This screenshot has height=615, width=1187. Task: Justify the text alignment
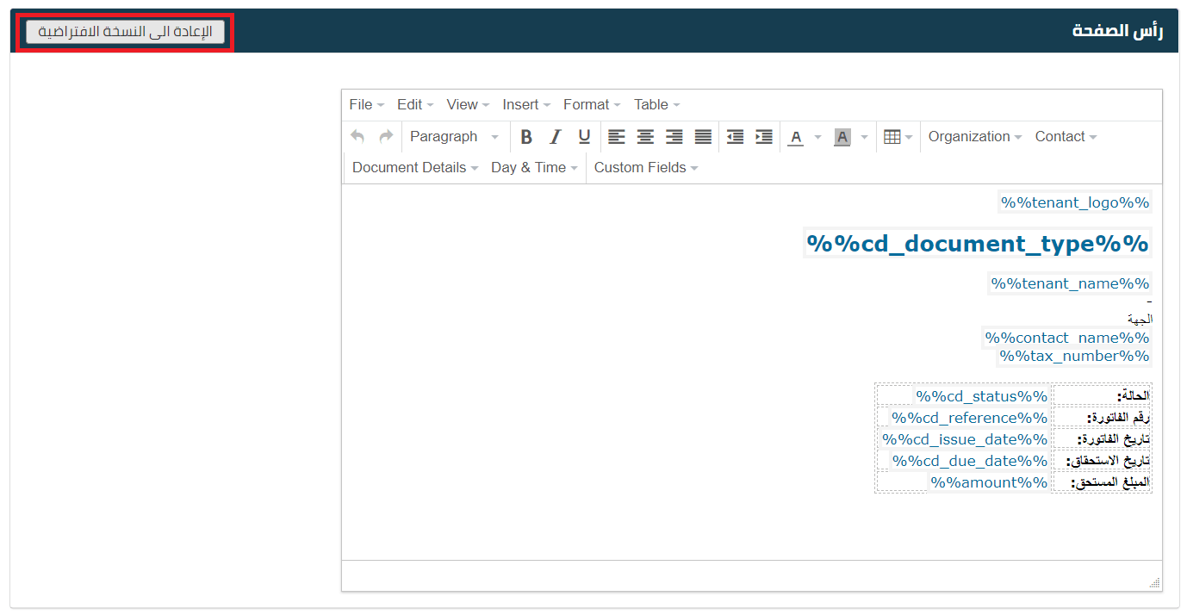tap(704, 137)
